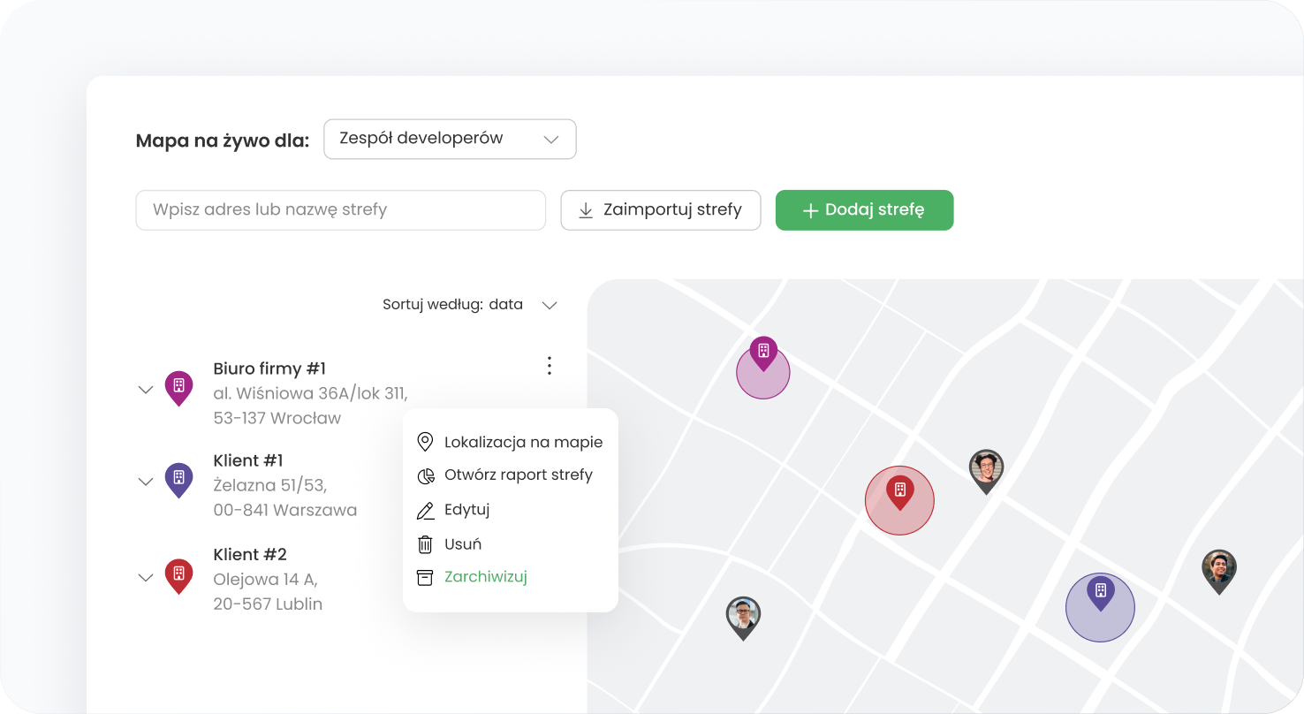
Task: Click the employee avatar pin with glasses at bottom of map
Action: 743,616
